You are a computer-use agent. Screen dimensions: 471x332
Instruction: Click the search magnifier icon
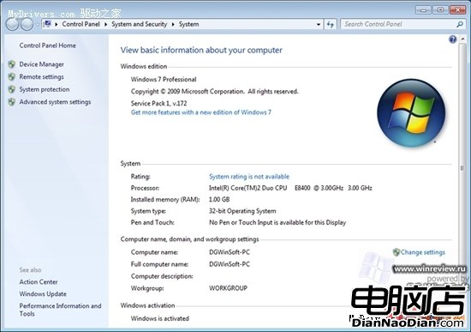coord(460,24)
